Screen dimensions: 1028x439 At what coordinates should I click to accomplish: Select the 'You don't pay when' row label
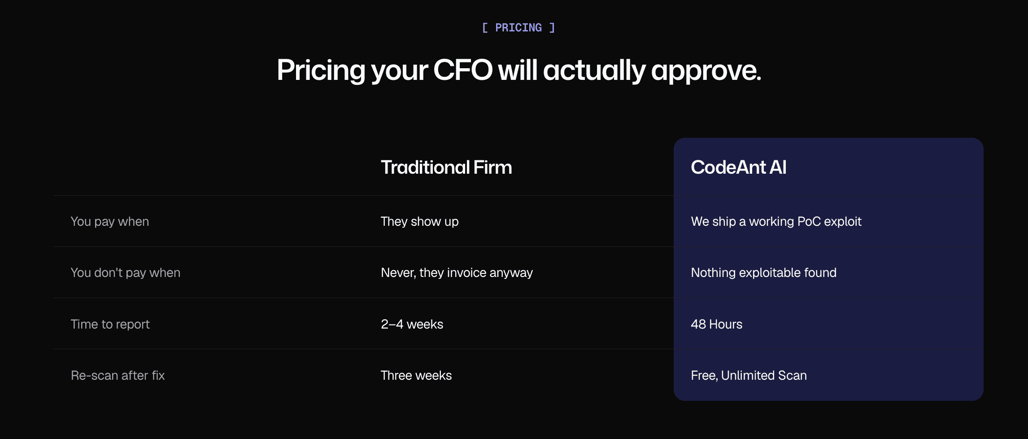click(x=126, y=272)
